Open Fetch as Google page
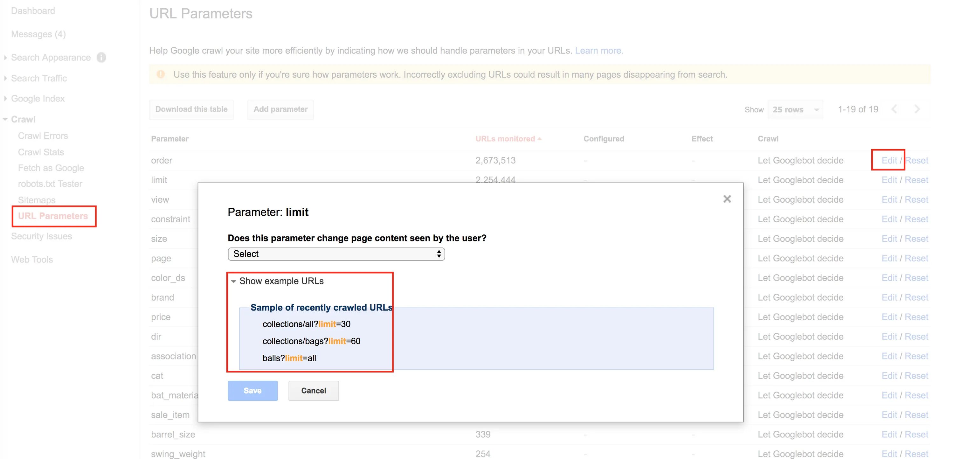This screenshot has width=954, height=459. coord(51,168)
